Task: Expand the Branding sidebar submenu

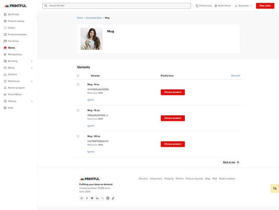Action: pos(32,61)
